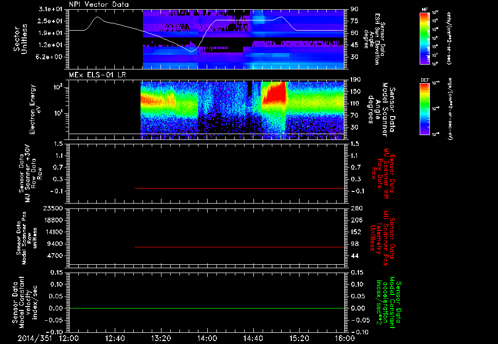Click the 75 degree sun elevation tick label
This screenshot has width=498, height=344.
point(355,21)
